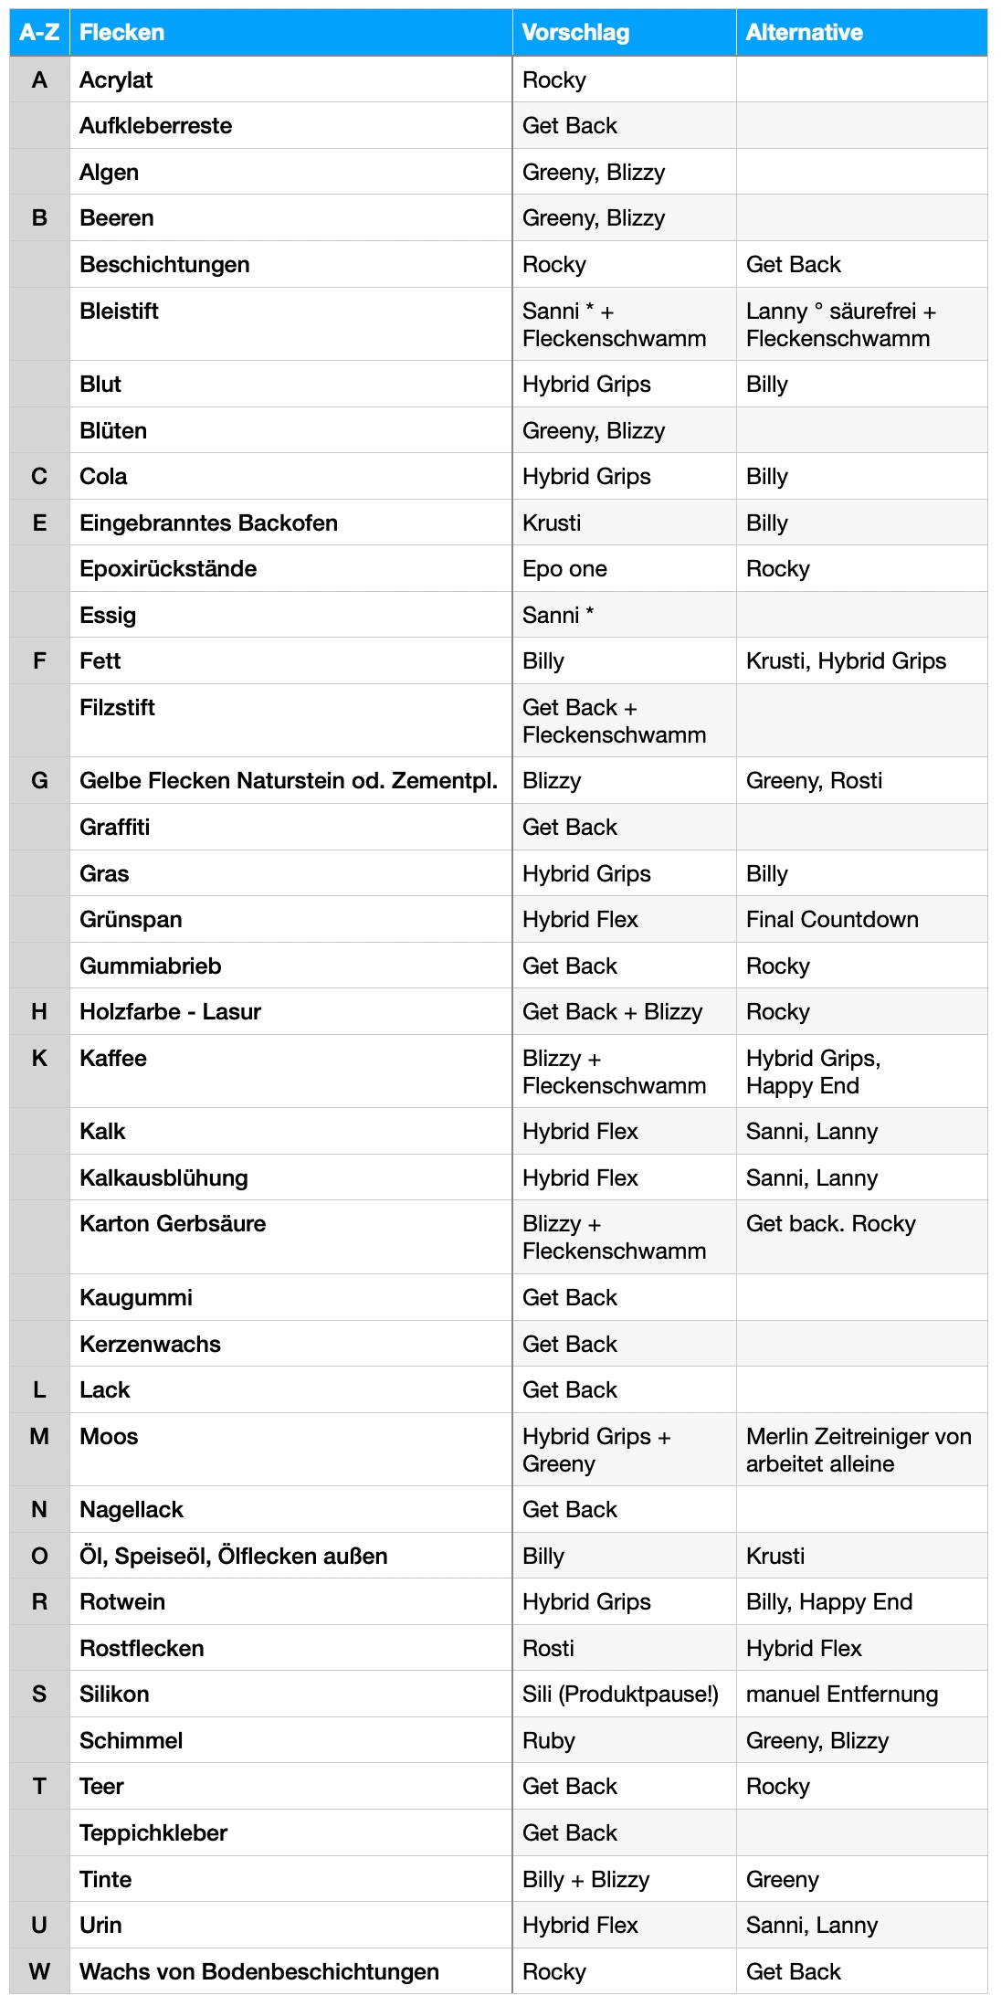Viewport: 1001px width, 2006px height.
Task: Select the Eingebranntes Backofen cell
Action: [290, 523]
